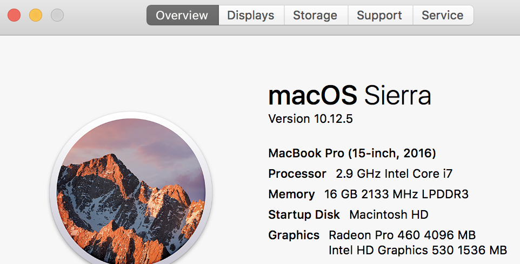Click the 2.9 GHz Intel Core i7 value

pyautogui.click(x=394, y=174)
